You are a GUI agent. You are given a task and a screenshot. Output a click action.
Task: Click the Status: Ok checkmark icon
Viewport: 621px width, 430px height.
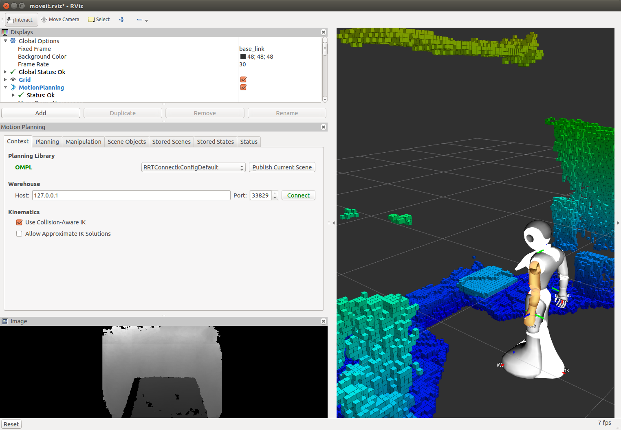(21, 95)
